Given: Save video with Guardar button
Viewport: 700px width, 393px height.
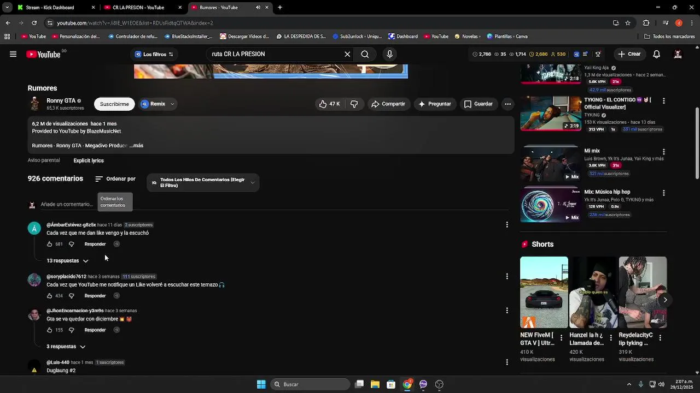Looking at the screenshot, I should [x=479, y=104].
